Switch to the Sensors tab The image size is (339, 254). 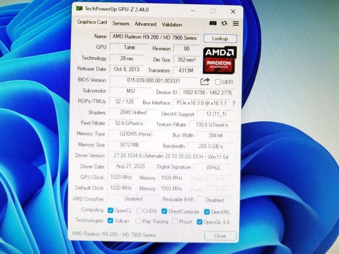tap(121, 23)
